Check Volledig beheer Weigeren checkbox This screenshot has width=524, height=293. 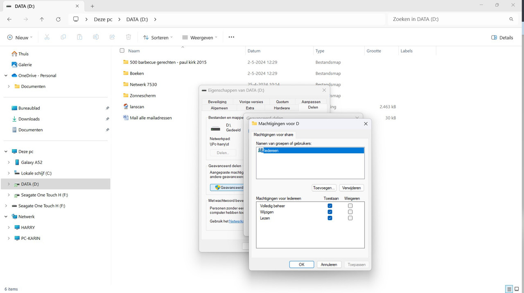click(x=350, y=206)
